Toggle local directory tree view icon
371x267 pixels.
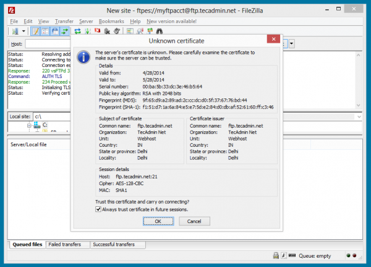pos(46,30)
